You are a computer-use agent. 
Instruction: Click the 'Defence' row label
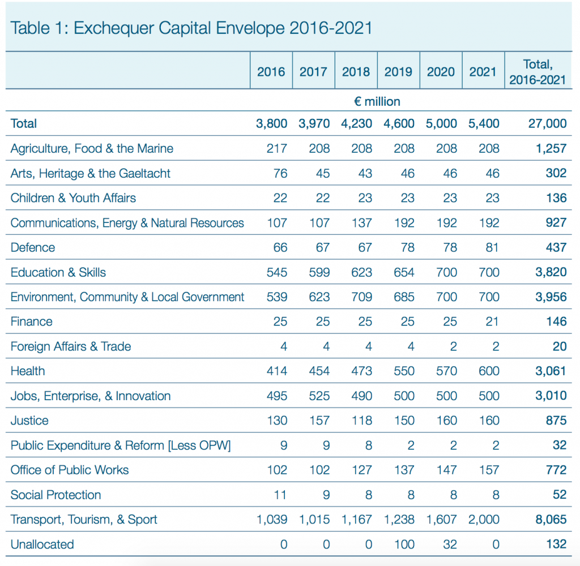[x=33, y=247]
